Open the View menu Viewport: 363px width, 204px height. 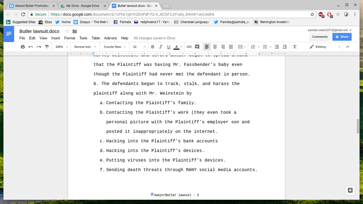pos(43,38)
